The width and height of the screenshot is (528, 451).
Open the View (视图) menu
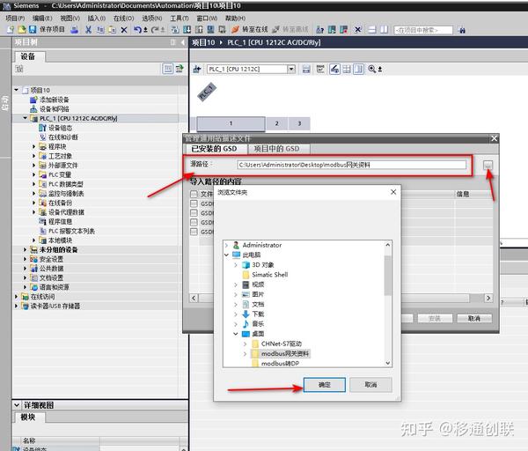(x=70, y=18)
